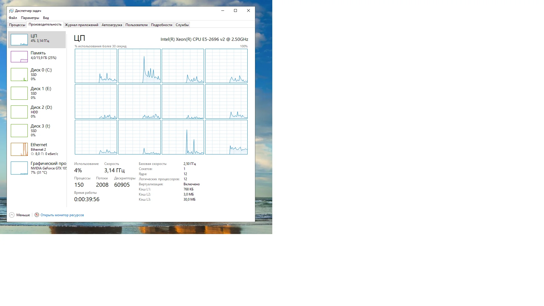This screenshot has width=544, height=306.
Task: Open the Вид menu
Action: point(46,18)
